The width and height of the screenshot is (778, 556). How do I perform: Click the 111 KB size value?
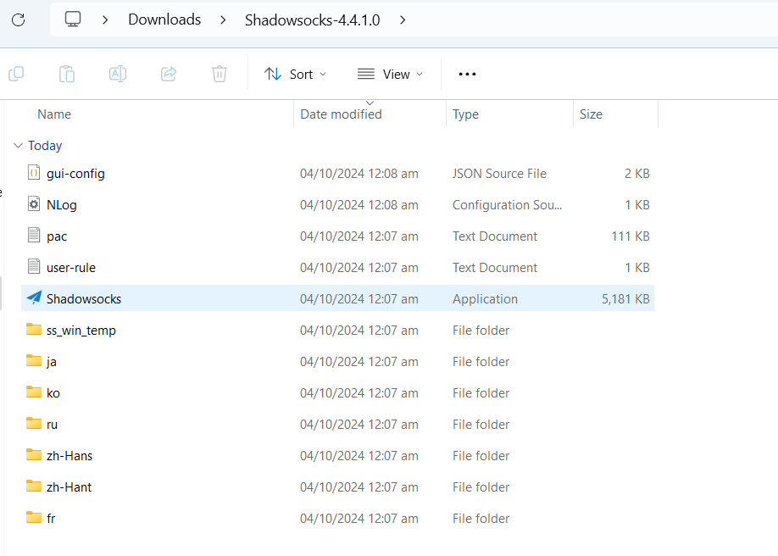tap(631, 236)
